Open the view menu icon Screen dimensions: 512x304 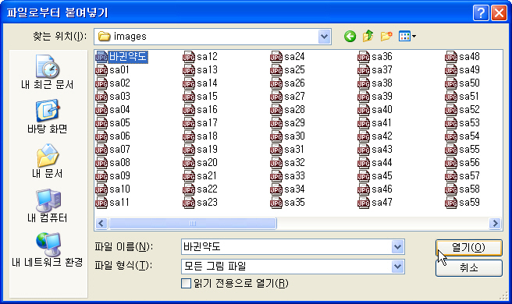pyautogui.click(x=407, y=36)
